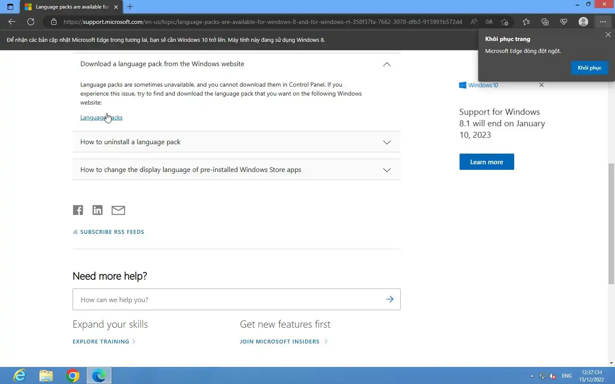Share the article on Facebook
615x384 pixels.
(x=78, y=210)
